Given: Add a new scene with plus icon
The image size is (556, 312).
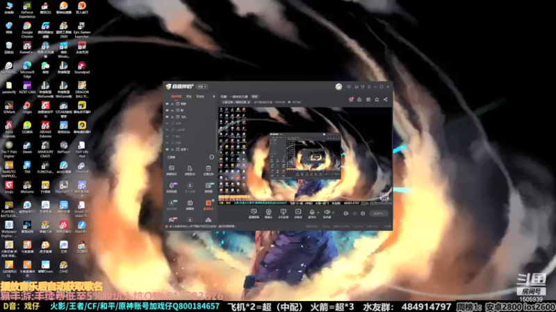Looking at the screenshot, I should [214, 96].
